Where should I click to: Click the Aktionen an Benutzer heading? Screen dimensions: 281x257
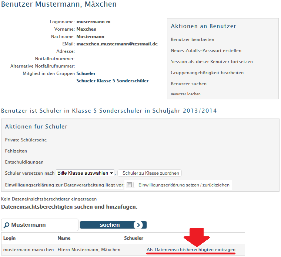point(203,26)
